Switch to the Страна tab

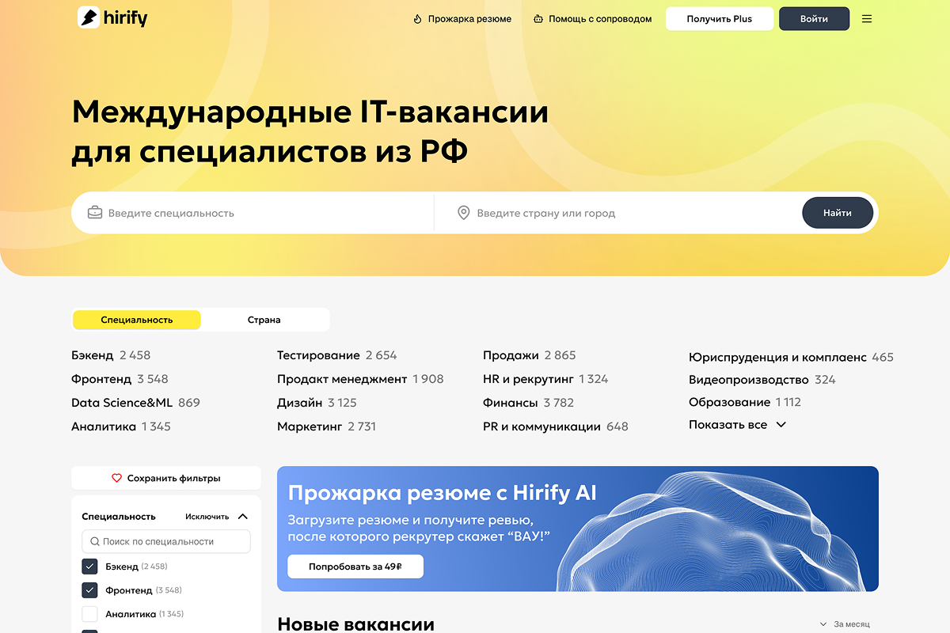(264, 320)
